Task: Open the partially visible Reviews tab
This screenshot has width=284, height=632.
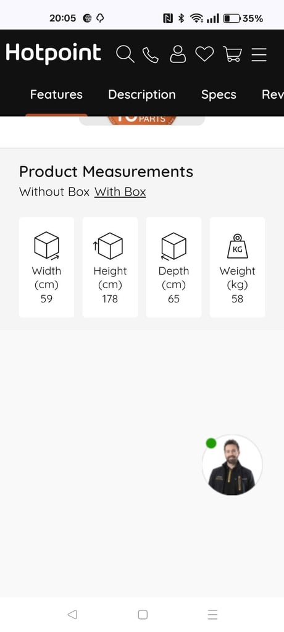Action: pos(273,94)
